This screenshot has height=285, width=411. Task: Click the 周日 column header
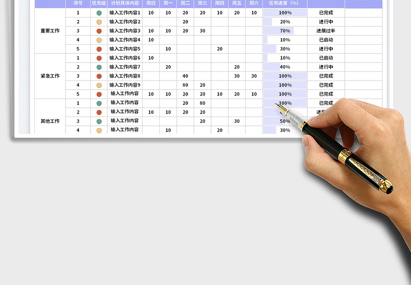[x=151, y=4]
